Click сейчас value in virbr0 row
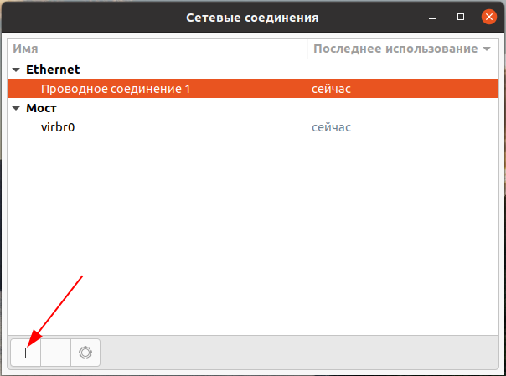This screenshot has height=376, width=506. (331, 127)
